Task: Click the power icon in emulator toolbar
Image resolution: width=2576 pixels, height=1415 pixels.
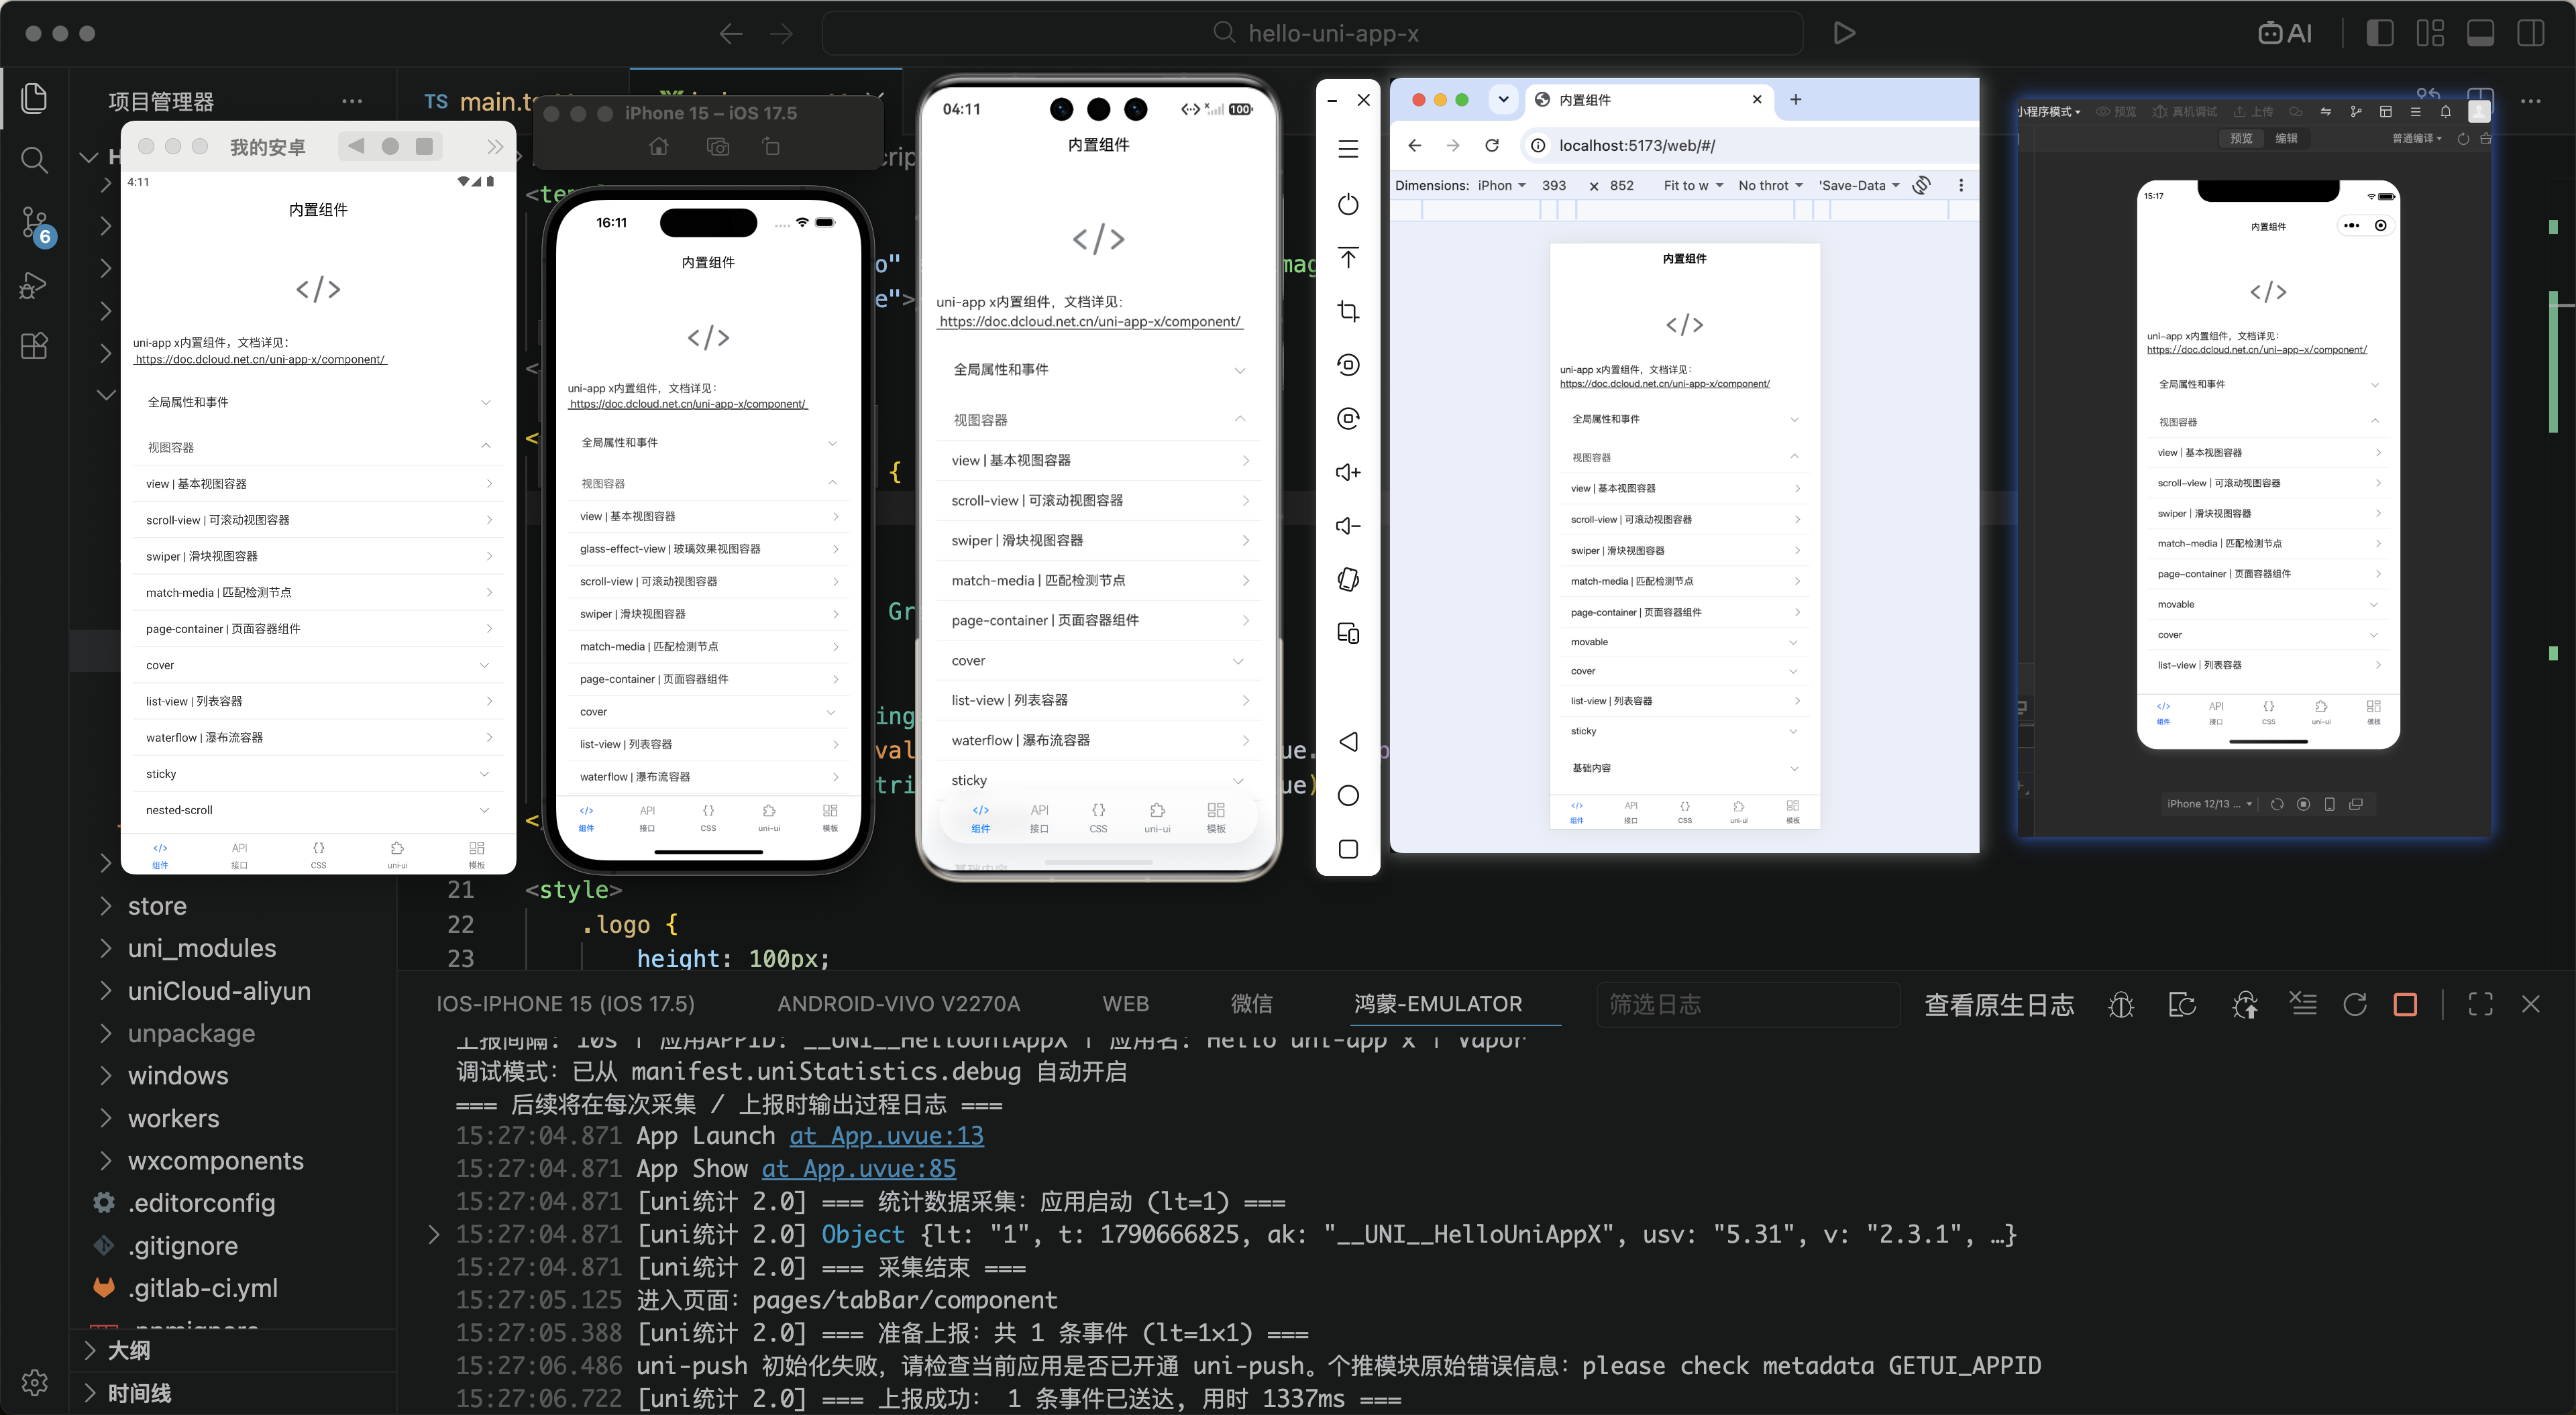Action: point(1348,204)
